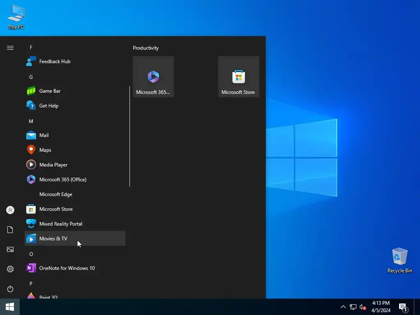This screenshot has width=420, height=315.
Task: Click the network icon in the system tray
Action: pos(353,307)
